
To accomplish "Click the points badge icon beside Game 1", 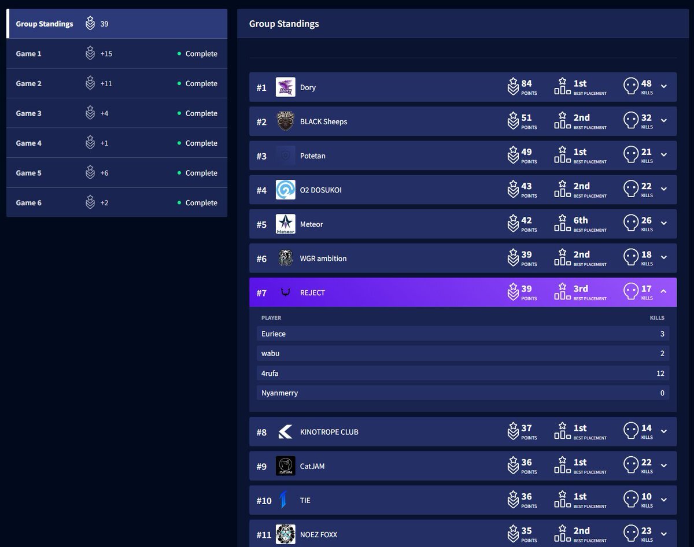I will coord(90,53).
